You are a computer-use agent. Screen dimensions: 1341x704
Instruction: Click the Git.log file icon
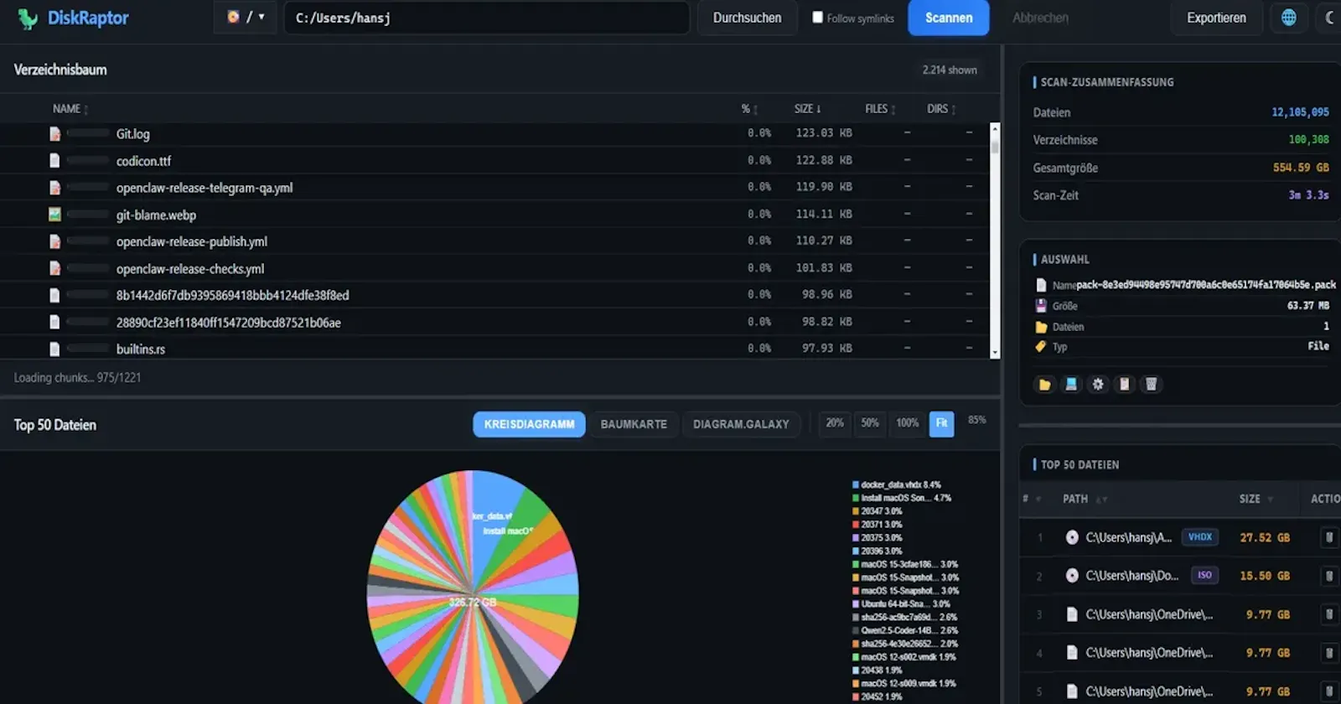[x=54, y=134]
